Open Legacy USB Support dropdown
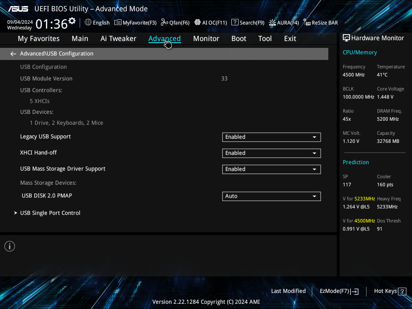 tap(272, 137)
